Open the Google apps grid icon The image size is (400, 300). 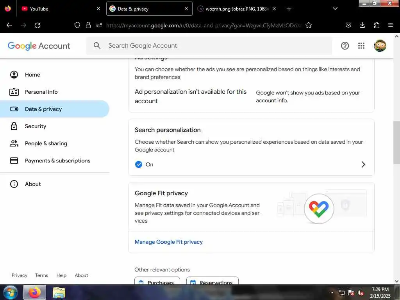click(361, 46)
